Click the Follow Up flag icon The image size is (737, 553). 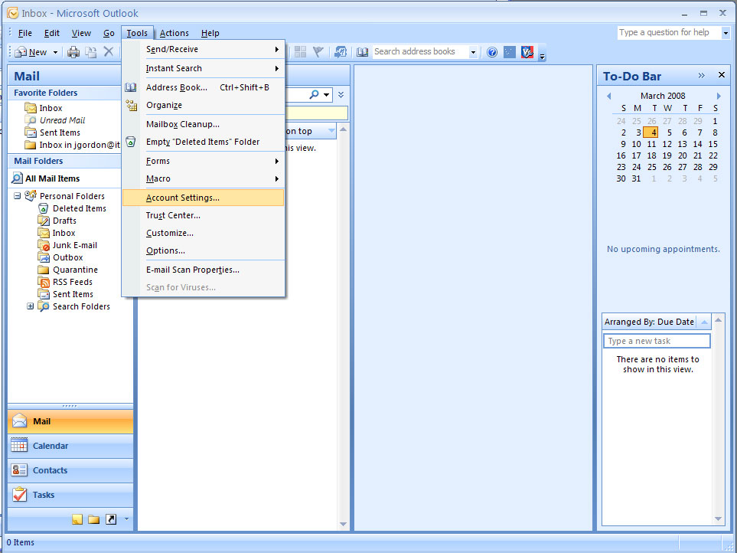click(x=318, y=52)
